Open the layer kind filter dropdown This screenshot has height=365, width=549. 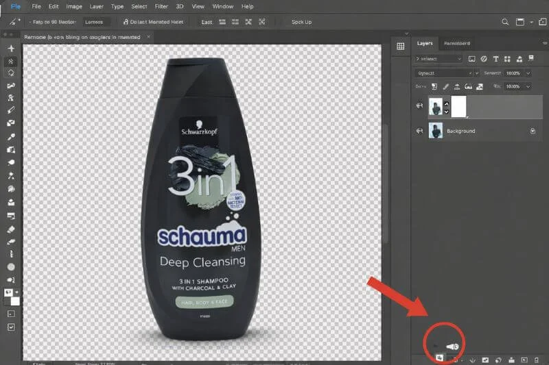(439, 59)
